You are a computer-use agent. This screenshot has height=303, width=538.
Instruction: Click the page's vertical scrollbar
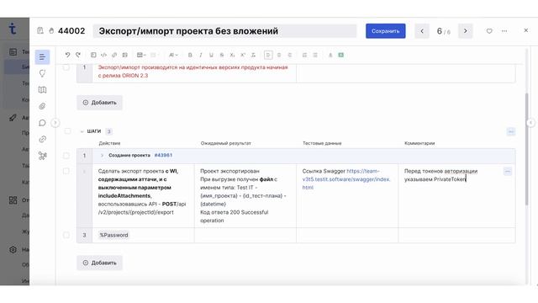[527, 149]
